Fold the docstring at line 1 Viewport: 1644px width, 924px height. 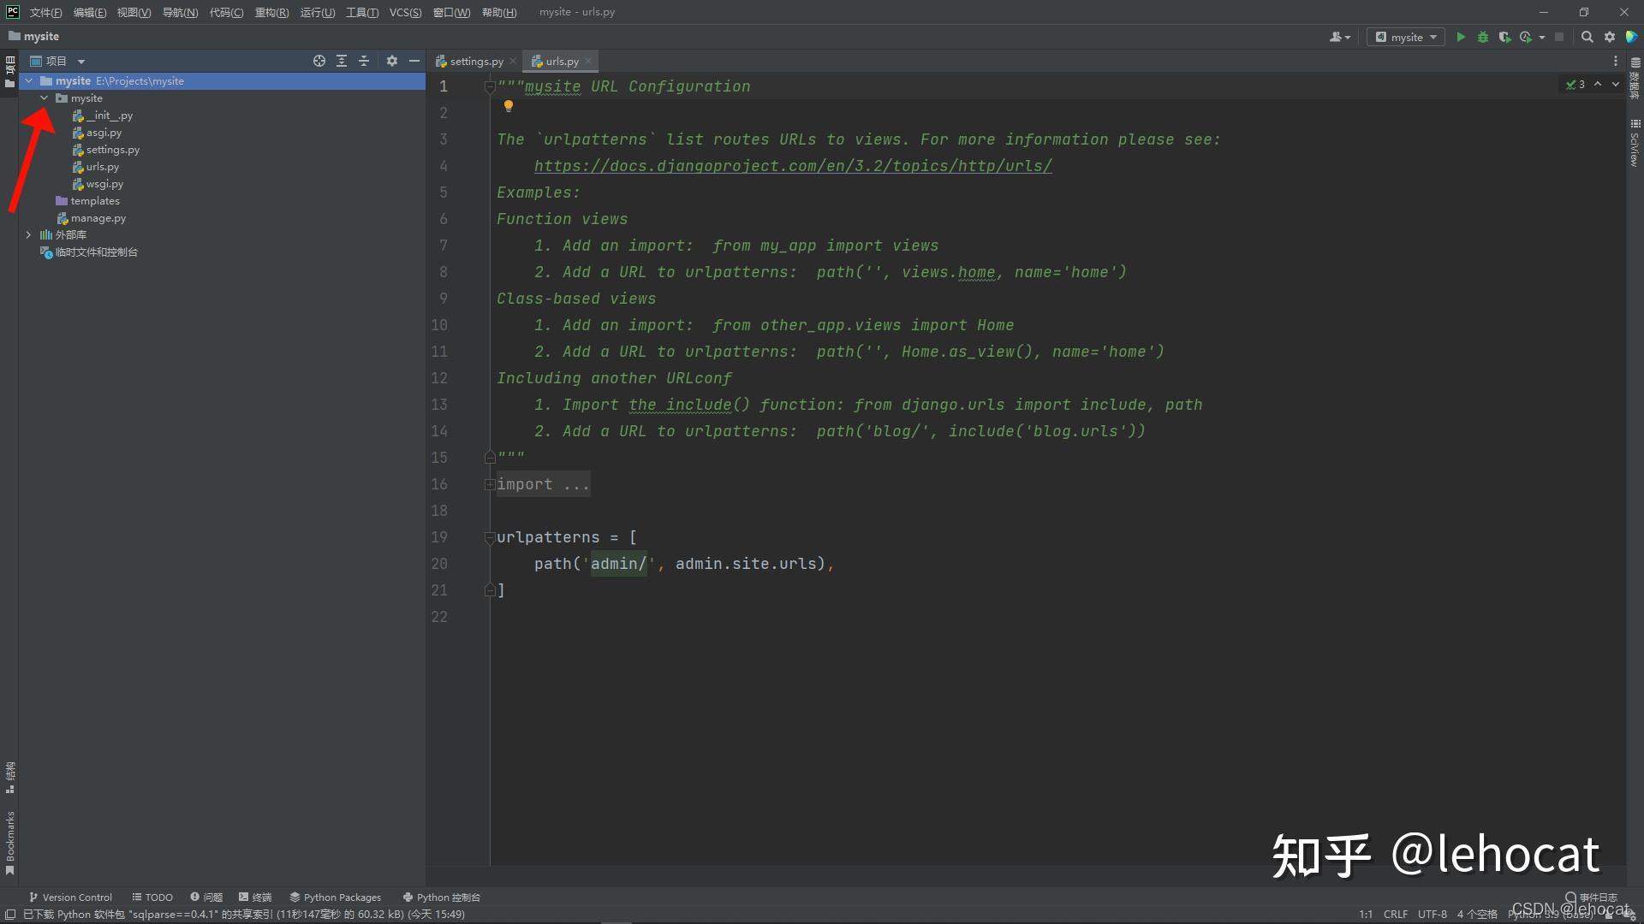click(x=490, y=86)
